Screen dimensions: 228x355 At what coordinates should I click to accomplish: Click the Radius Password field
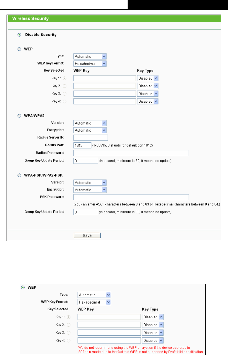(131, 153)
